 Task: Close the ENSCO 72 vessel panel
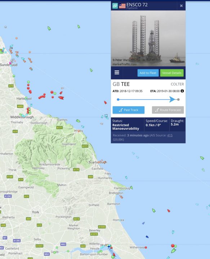181,6
